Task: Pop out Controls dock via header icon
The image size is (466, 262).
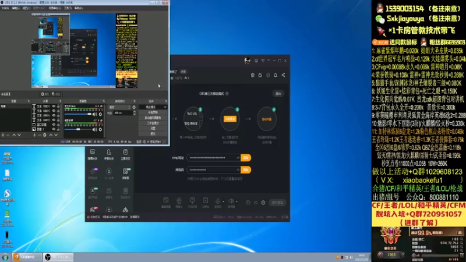Action: click(166, 101)
